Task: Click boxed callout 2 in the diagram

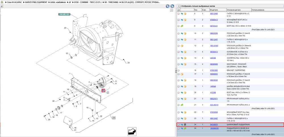Action: tap(108, 93)
